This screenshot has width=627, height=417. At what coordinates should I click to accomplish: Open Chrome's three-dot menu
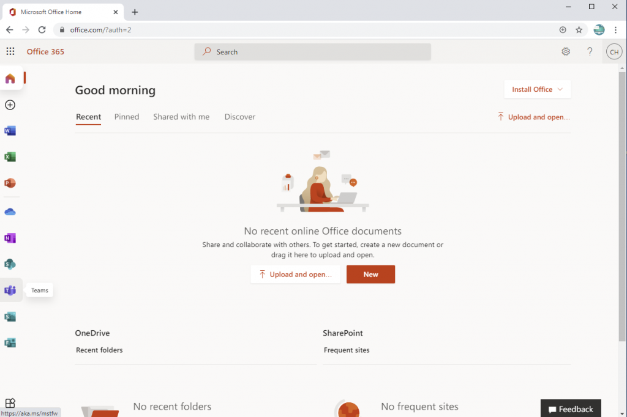point(615,30)
